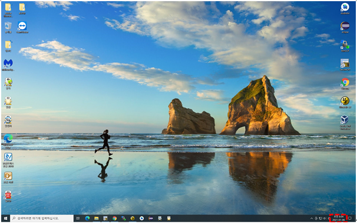Open the blue pen-and-paper desktop shortcut
Image resolution: width=357 pixels, height=224 pixels.
[x=8, y=160]
